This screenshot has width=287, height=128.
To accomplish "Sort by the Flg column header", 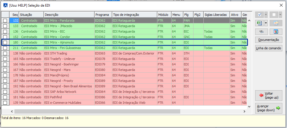I will pyautogui.click(x=188, y=15).
